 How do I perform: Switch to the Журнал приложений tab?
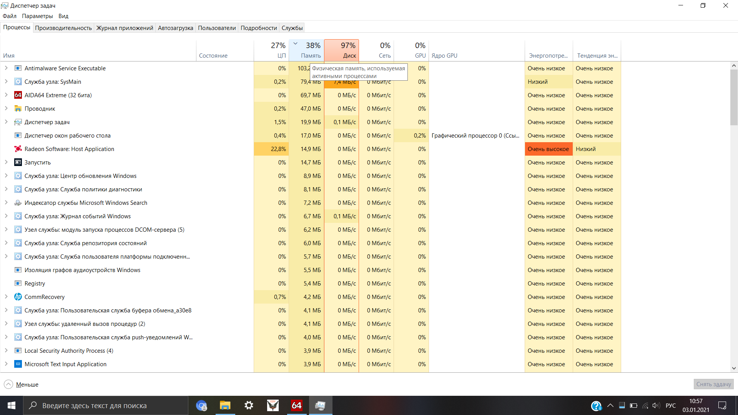pos(125,28)
